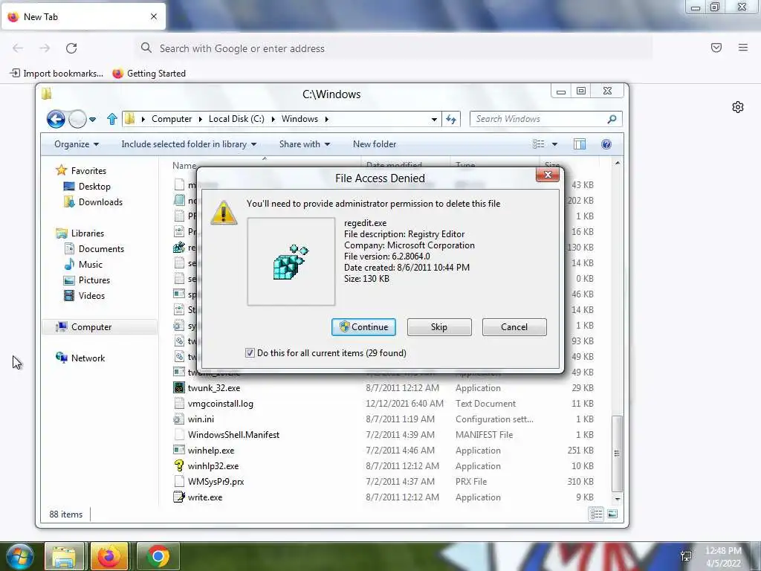Screen dimensions: 761x571
Task: Select winhelp.exe file
Action: coord(210,450)
